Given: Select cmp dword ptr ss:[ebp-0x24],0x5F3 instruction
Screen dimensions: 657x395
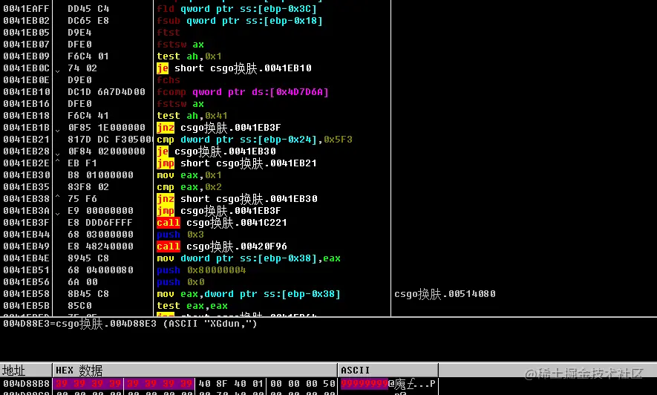Looking at the screenshot, I should (255, 139).
